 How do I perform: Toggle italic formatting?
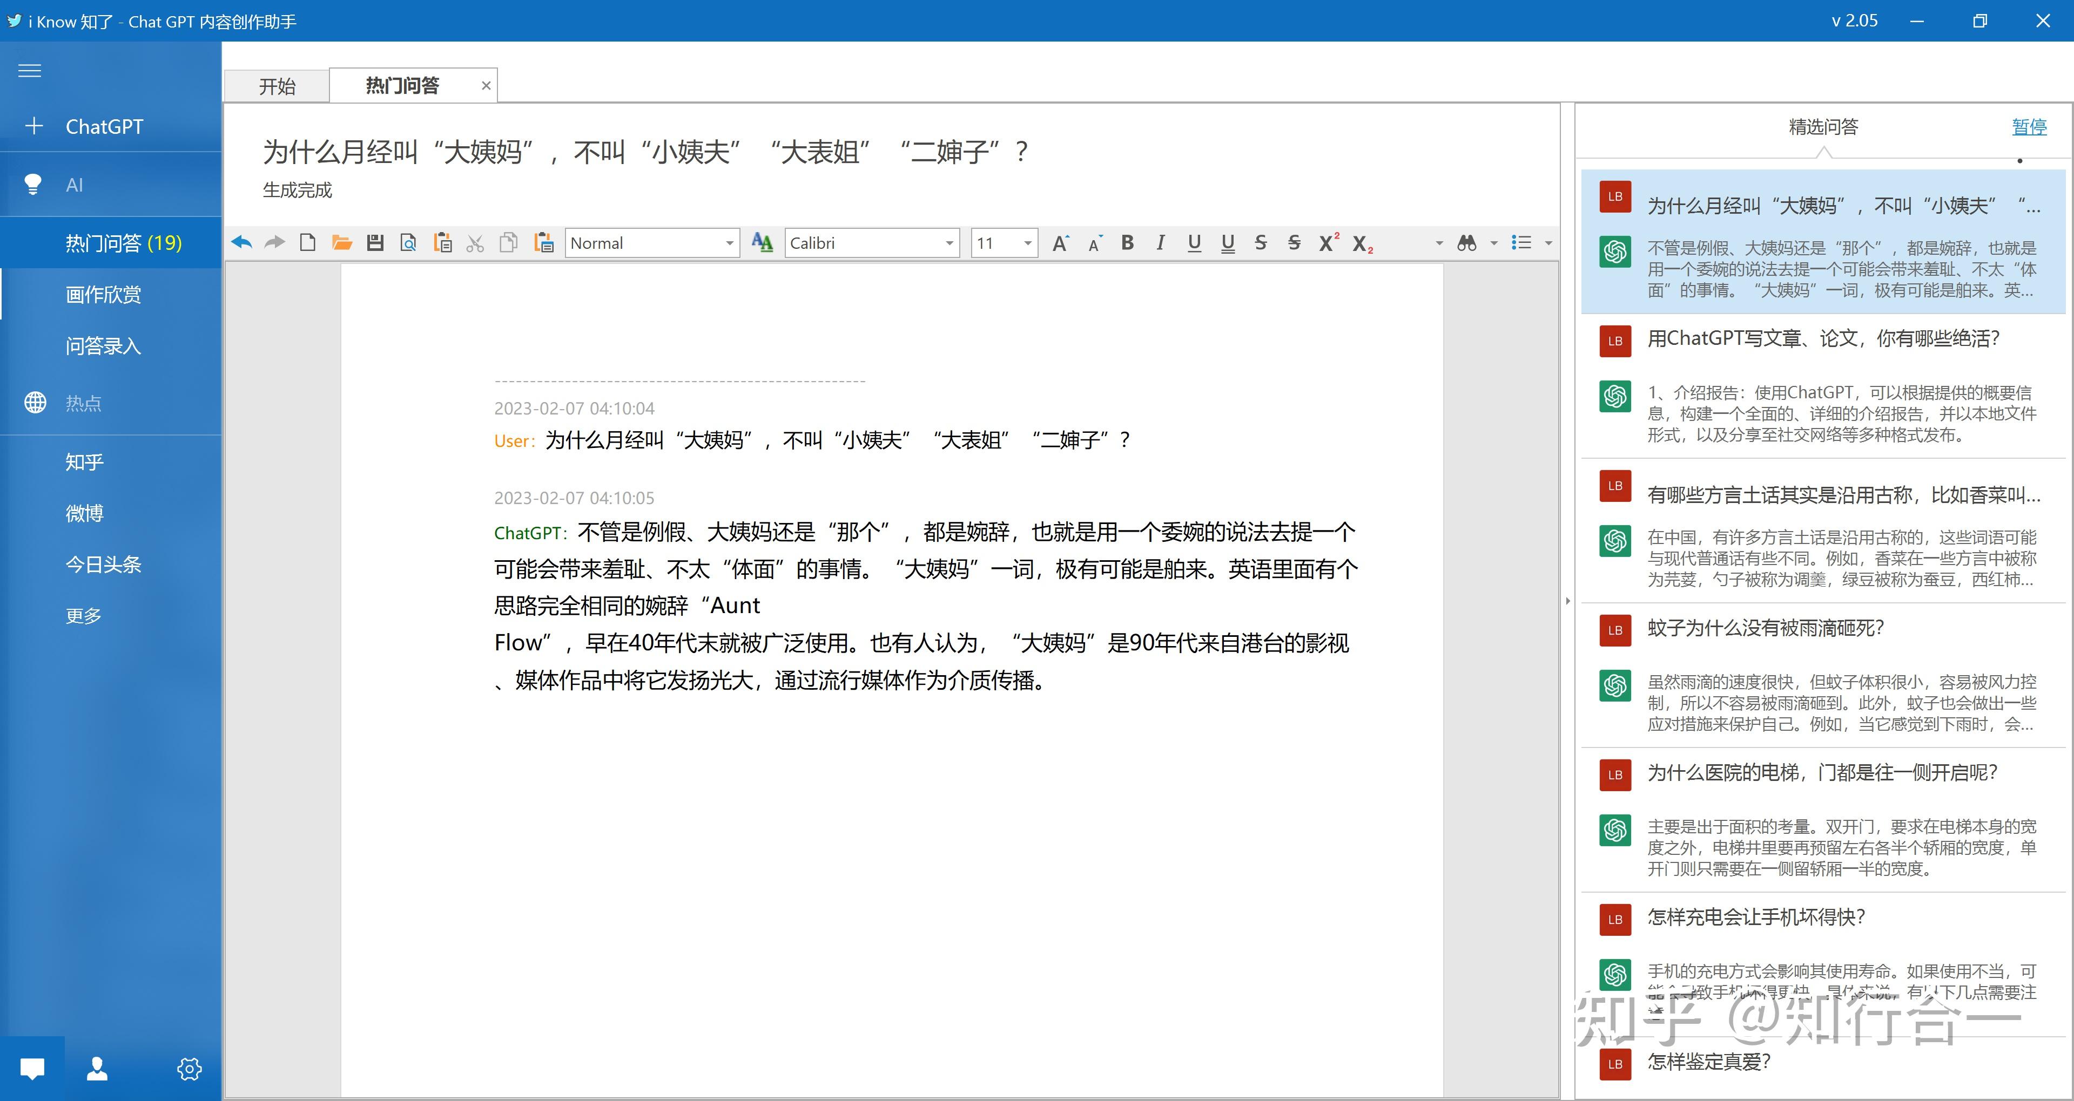pos(1160,242)
